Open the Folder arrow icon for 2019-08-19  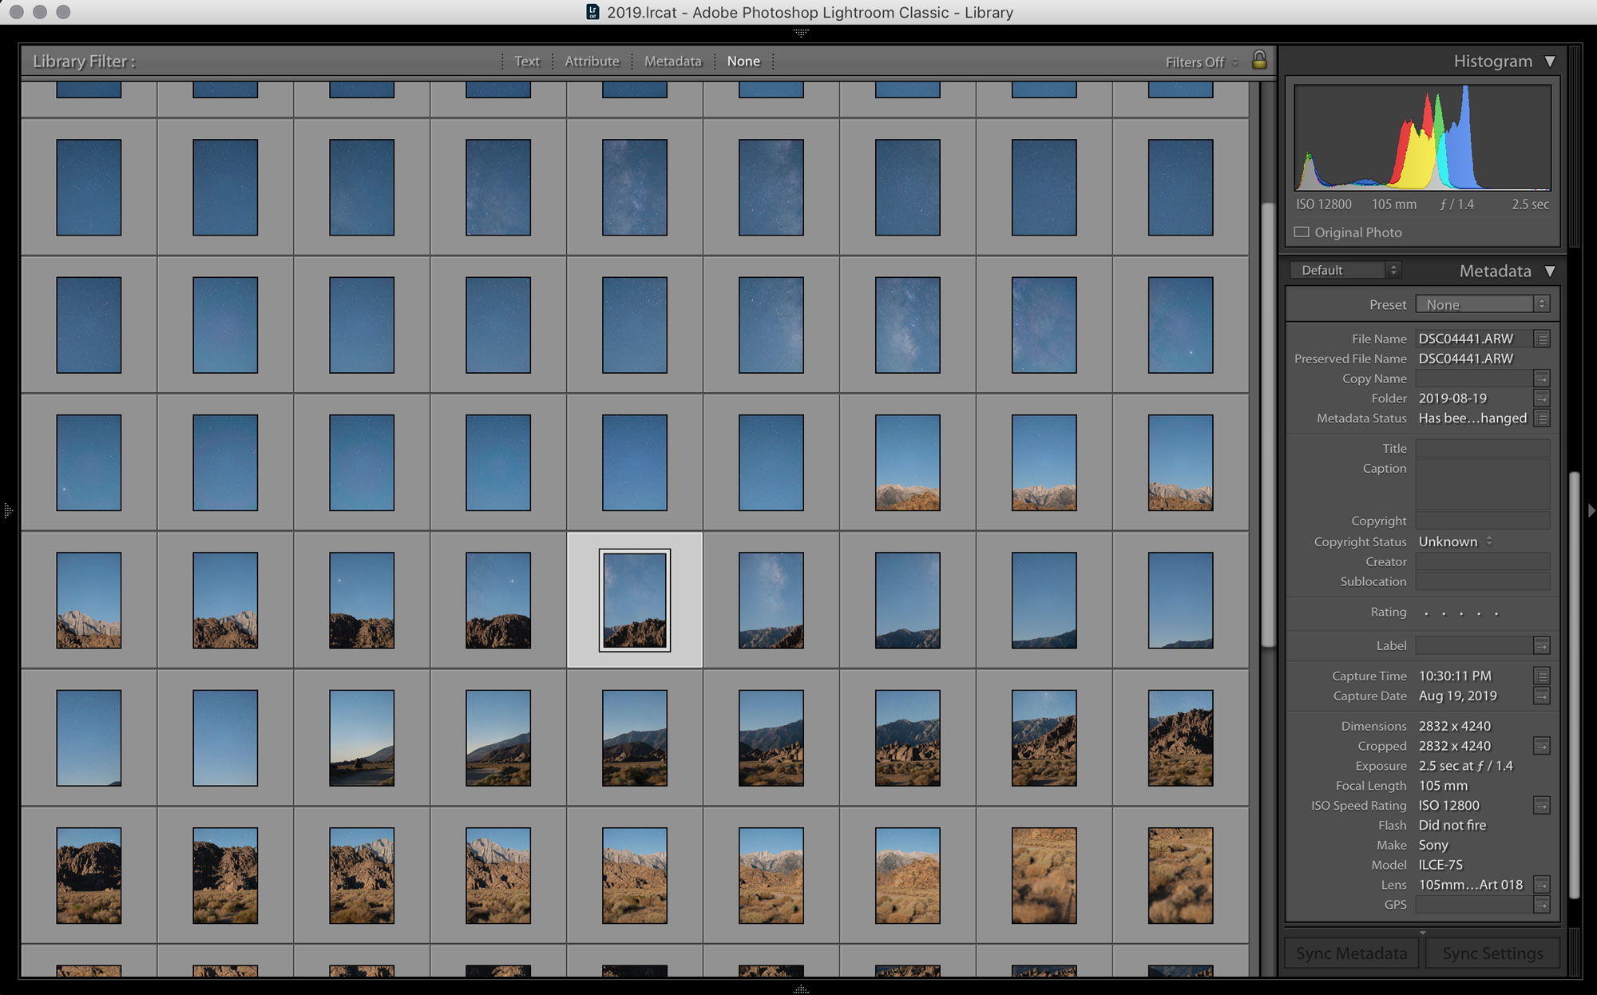click(1542, 398)
